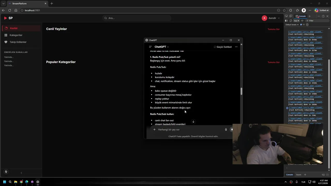The image size is (331, 186).
Task: Open console settings gear icon
Action: click(x=307, y=25)
